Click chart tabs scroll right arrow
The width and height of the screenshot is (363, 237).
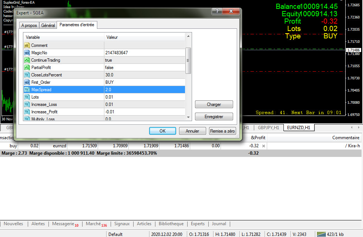(359, 127)
